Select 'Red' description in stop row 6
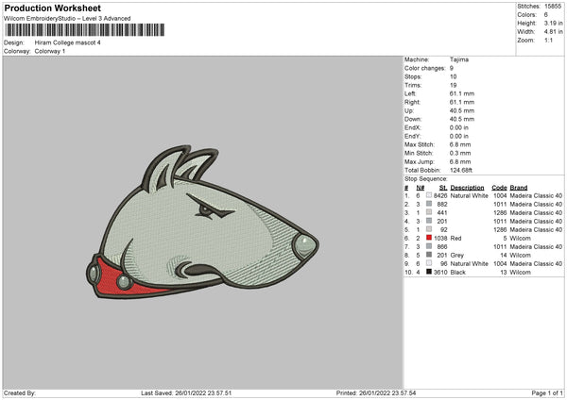This screenshot has width=567, height=400. tap(455, 239)
